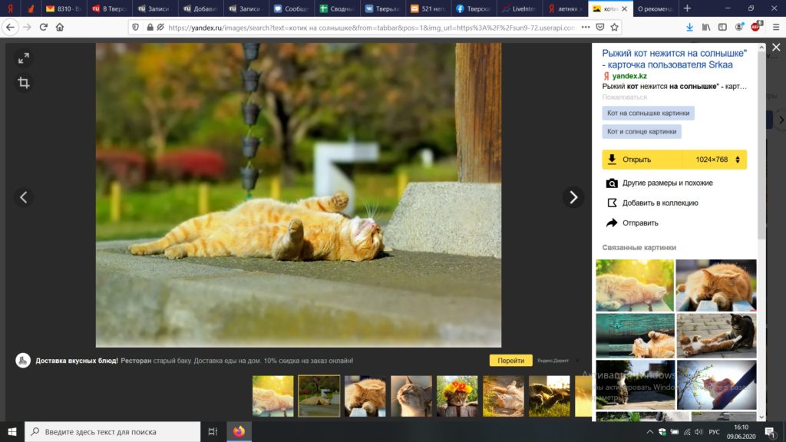Go to the previous image arrow
This screenshot has height=442, width=786.
[23, 197]
